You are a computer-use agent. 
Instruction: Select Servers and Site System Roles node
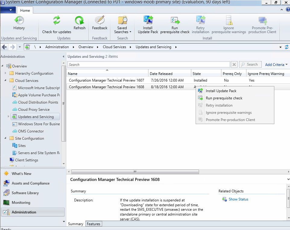tap(36, 153)
